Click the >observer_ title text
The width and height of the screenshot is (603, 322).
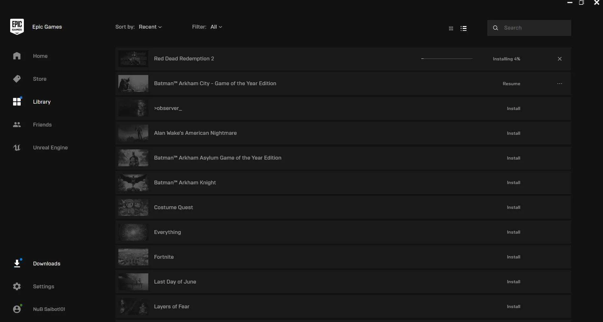168,108
